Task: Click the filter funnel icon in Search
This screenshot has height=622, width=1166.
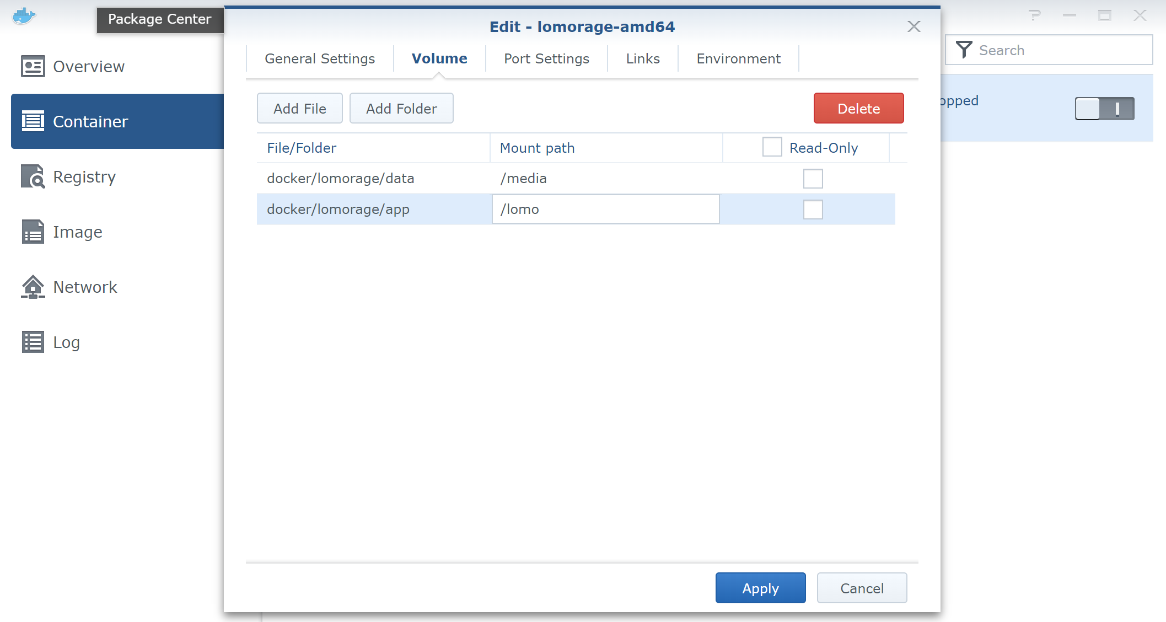Action: tap(964, 50)
